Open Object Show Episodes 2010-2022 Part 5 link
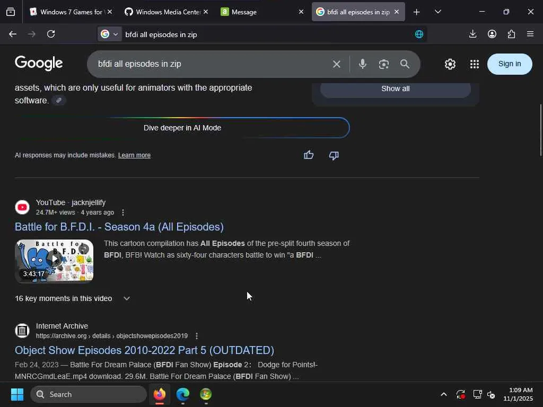Image resolution: width=543 pixels, height=407 pixels. tap(144, 350)
